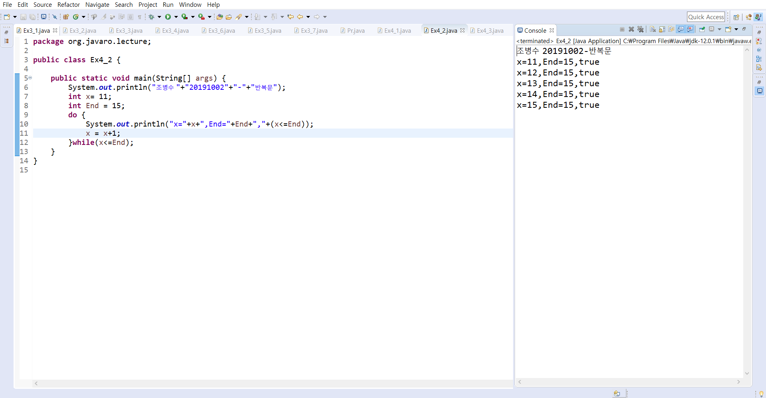Open the Source menu

pos(43,4)
